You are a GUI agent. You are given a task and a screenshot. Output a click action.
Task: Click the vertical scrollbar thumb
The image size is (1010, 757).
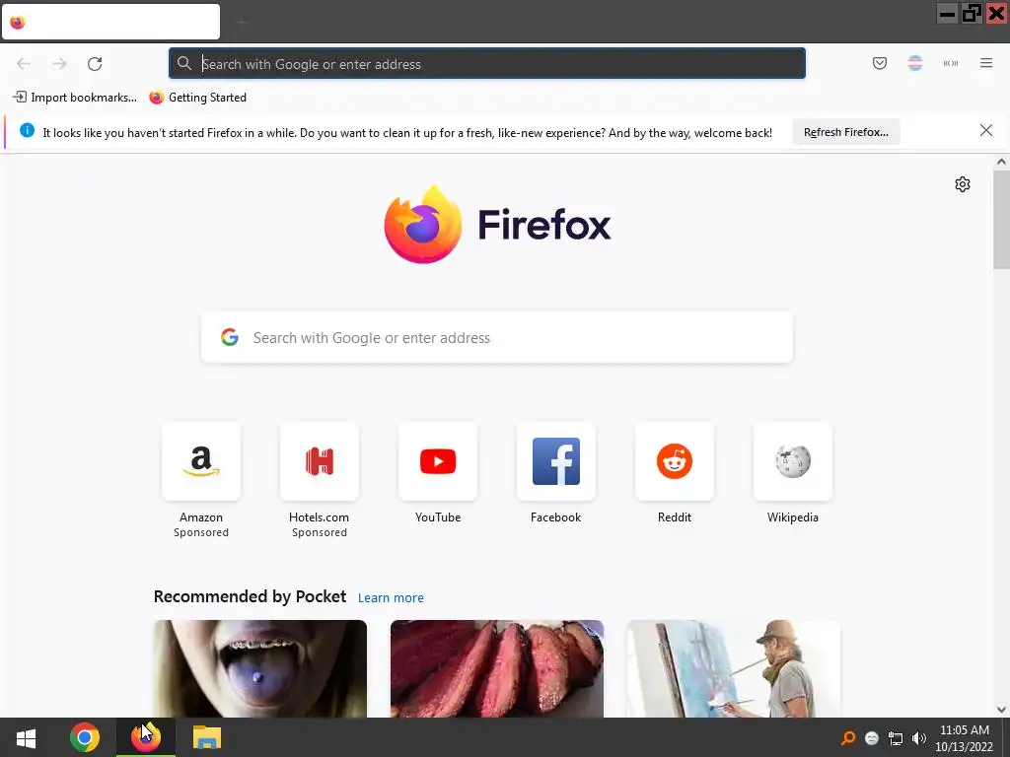click(1001, 220)
